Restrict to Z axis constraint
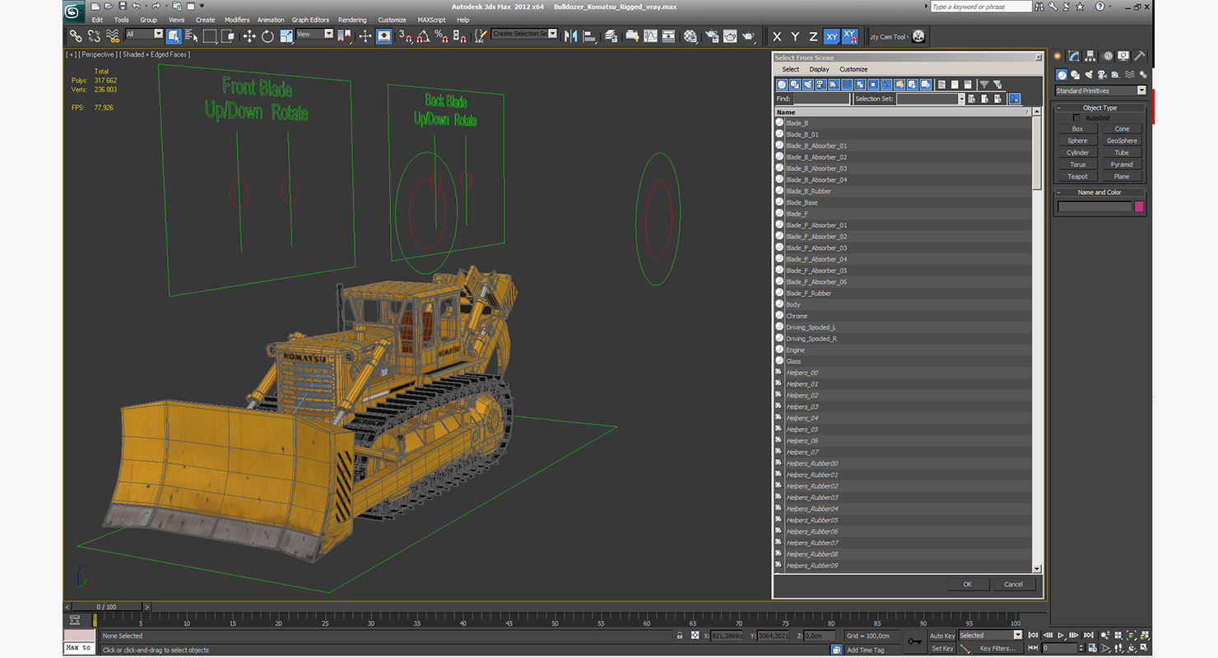The image size is (1218, 658). [x=813, y=36]
